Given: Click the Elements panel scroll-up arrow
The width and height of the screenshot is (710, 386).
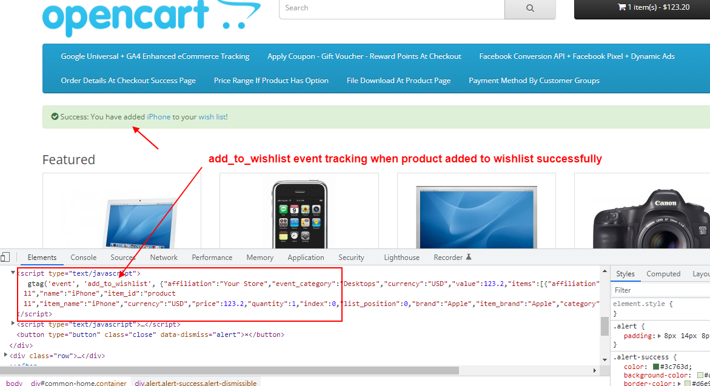Looking at the screenshot, I should [605, 271].
